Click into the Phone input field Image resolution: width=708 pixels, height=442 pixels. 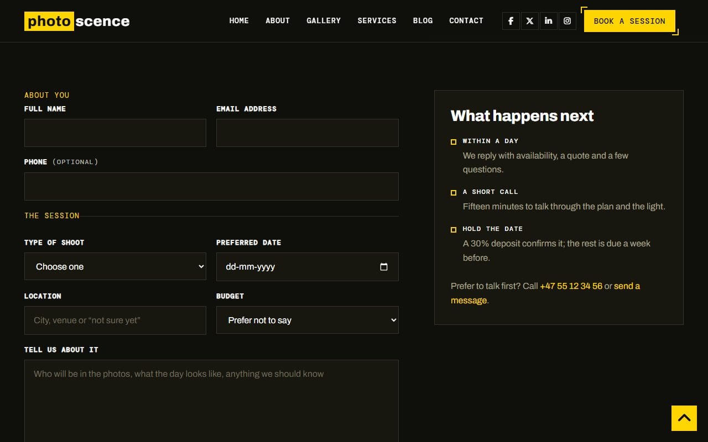click(211, 186)
